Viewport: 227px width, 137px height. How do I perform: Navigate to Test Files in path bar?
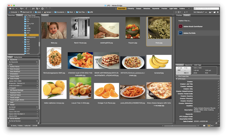[80, 12]
